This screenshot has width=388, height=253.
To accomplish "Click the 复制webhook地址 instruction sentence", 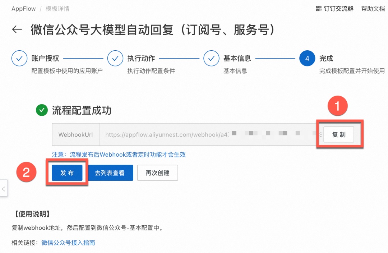I will 88,228.
